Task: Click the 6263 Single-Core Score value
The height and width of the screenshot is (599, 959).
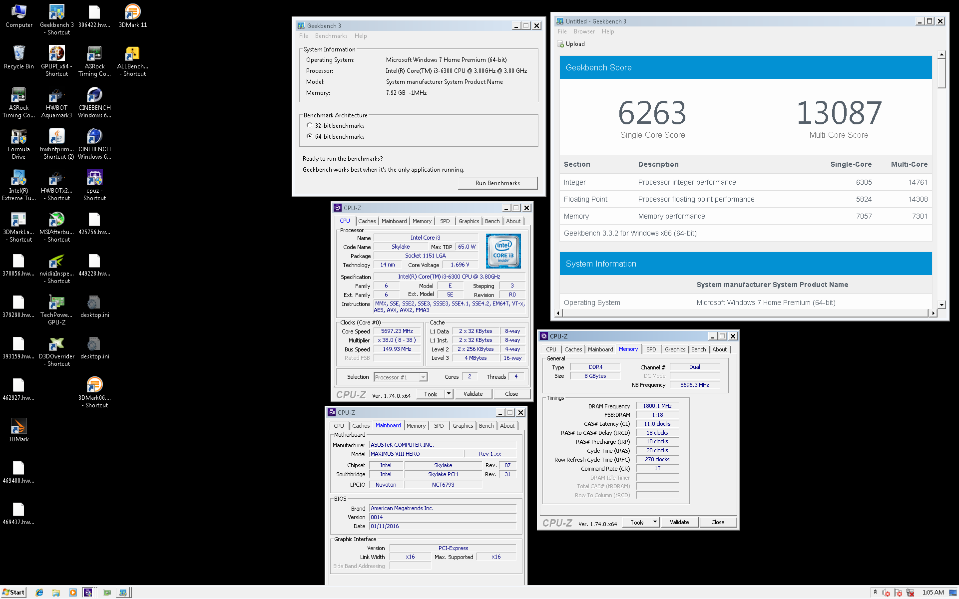Action: pos(652,113)
